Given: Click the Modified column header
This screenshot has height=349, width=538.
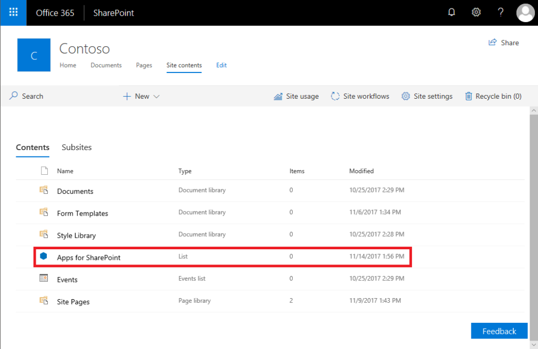Looking at the screenshot, I should pyautogui.click(x=361, y=171).
